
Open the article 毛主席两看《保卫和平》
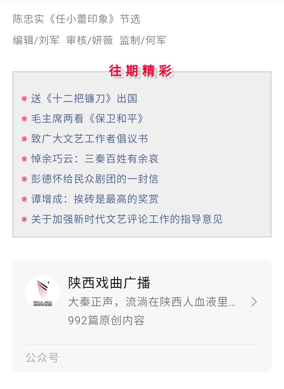tap(88, 119)
